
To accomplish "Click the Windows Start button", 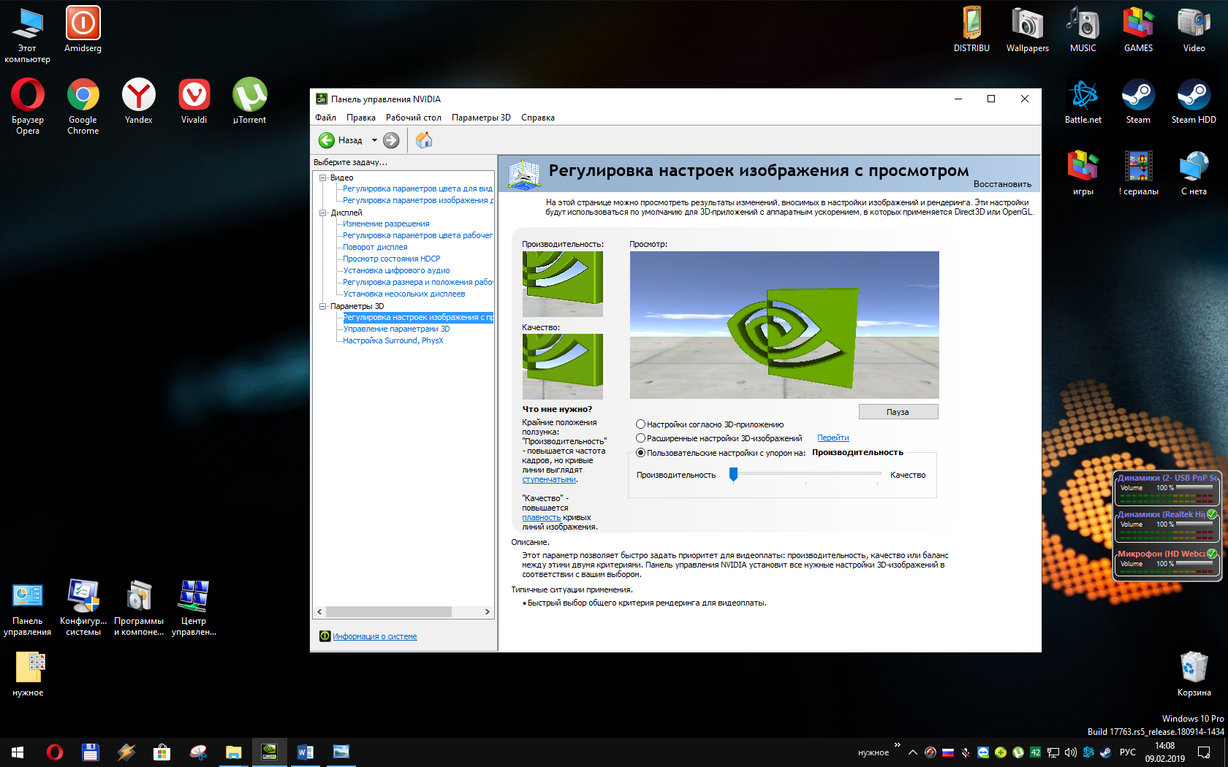I will 18,752.
